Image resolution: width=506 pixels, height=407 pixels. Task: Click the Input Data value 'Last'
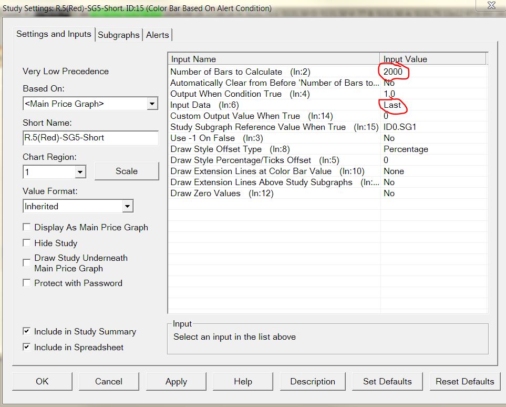click(392, 105)
